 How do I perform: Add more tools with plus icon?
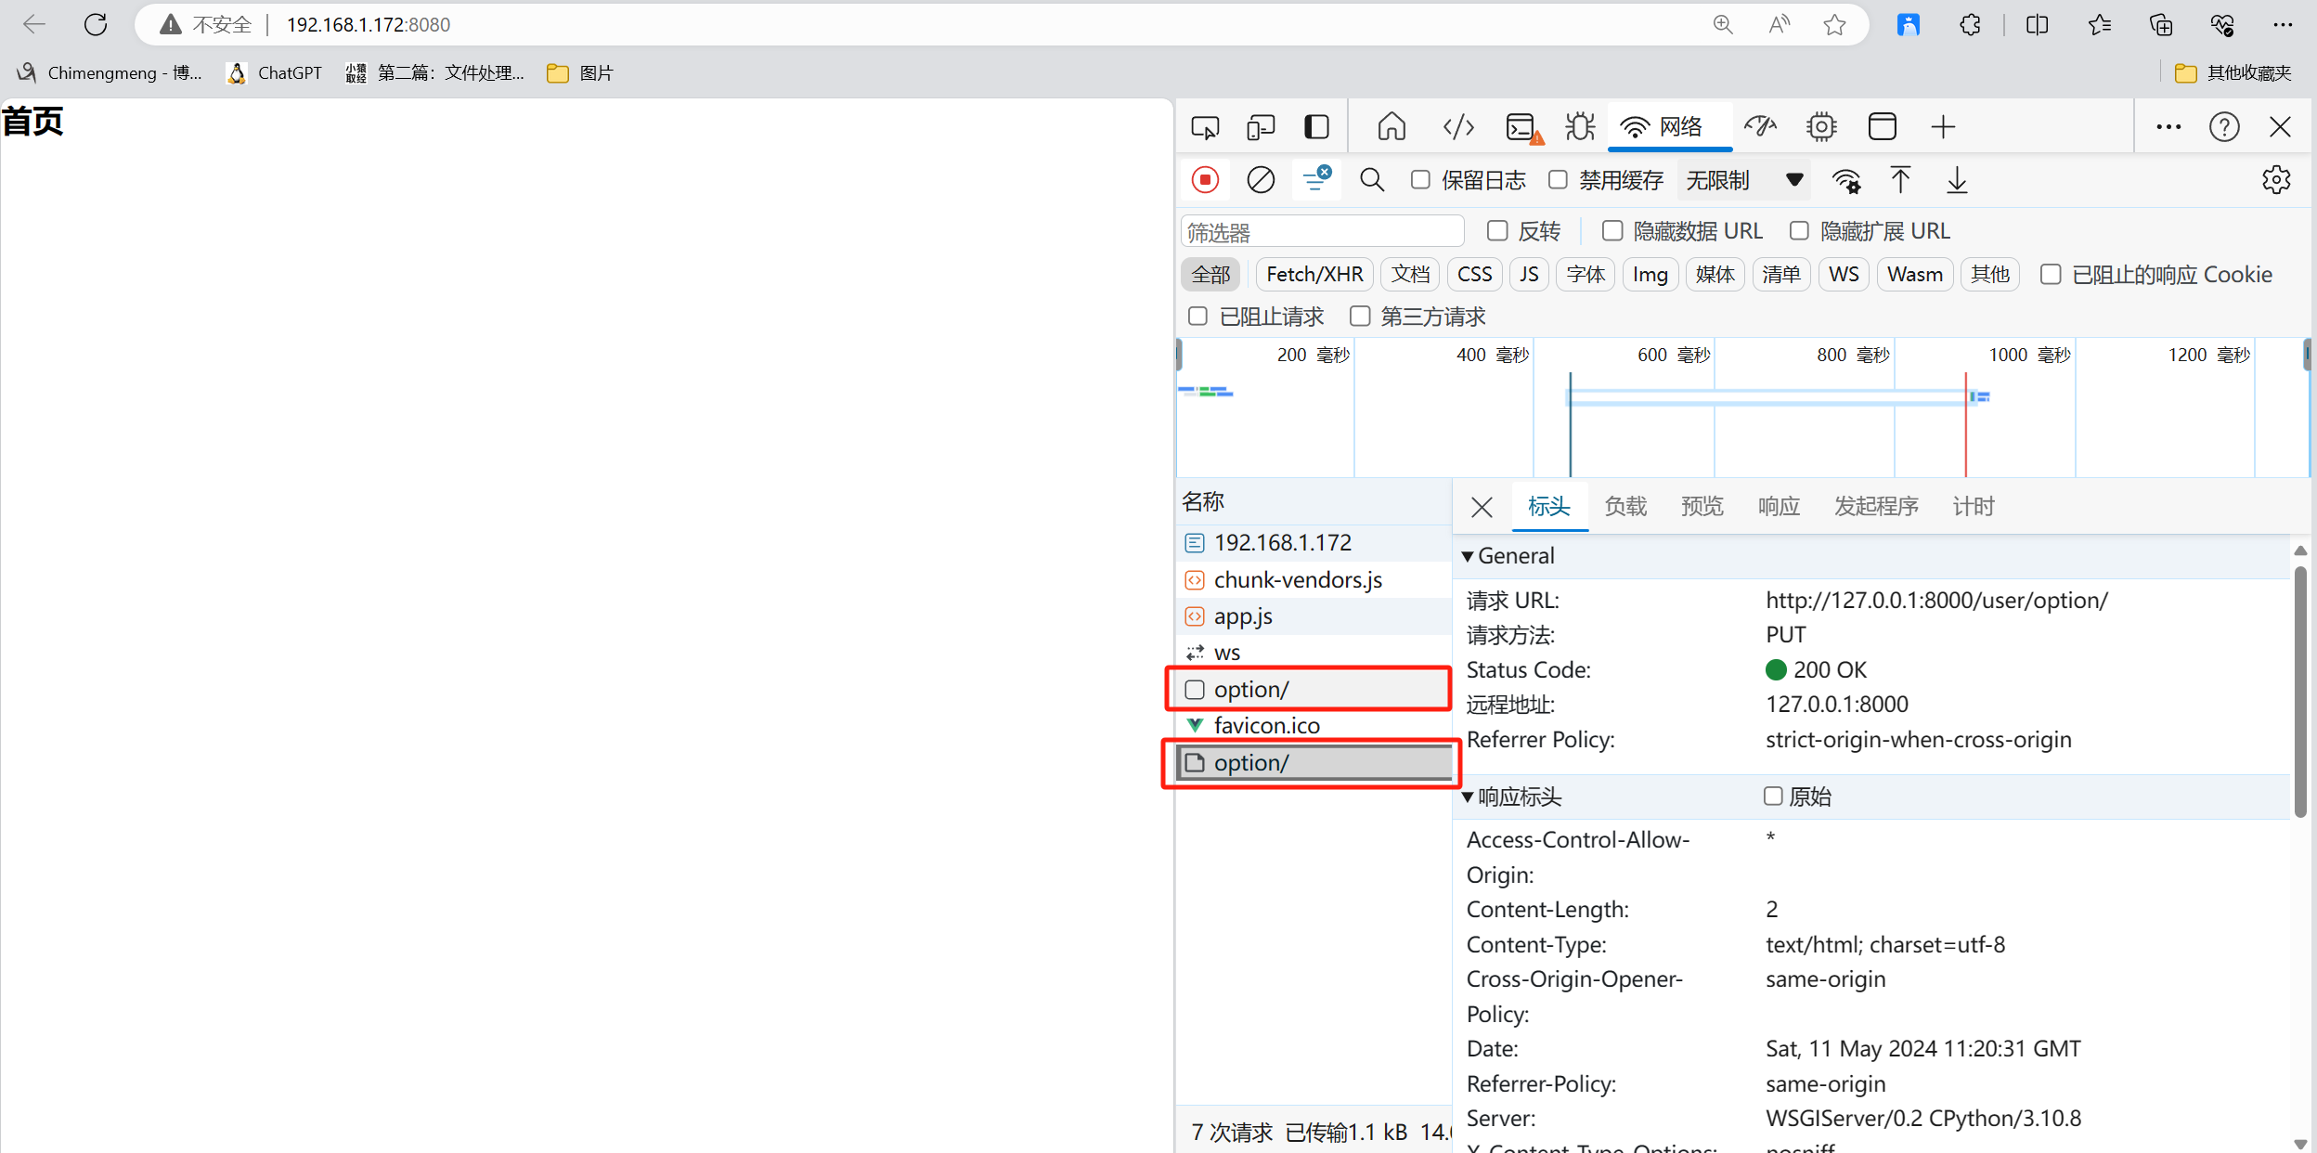tap(1943, 126)
